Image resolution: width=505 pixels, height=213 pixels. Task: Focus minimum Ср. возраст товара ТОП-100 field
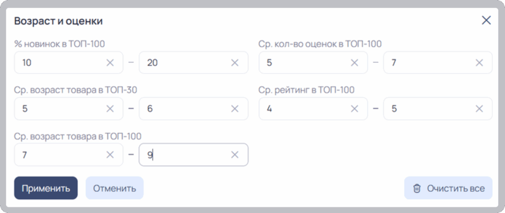point(69,155)
